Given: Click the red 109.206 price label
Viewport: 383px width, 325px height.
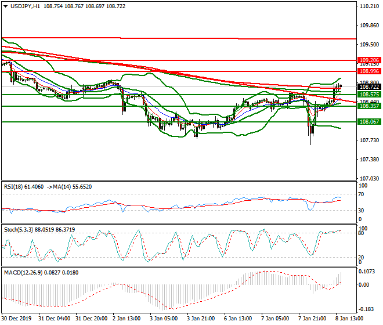Looking at the screenshot, I should 369,60.
